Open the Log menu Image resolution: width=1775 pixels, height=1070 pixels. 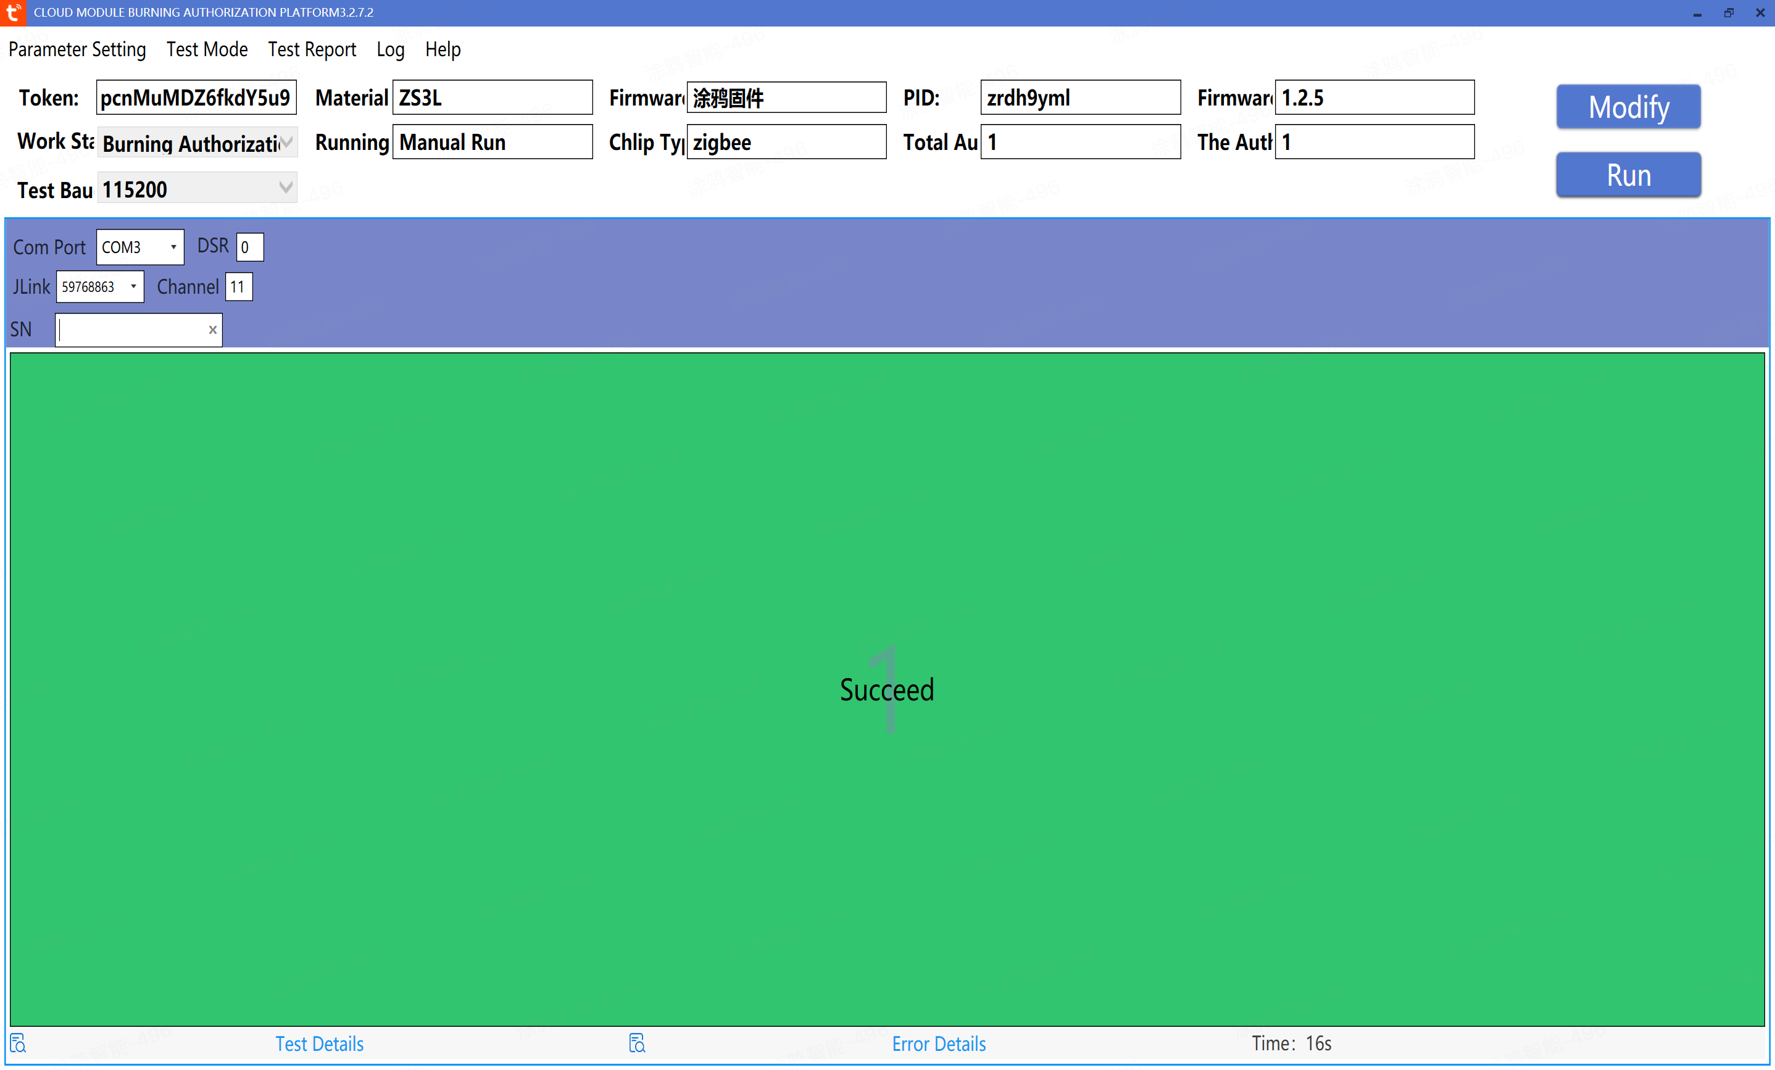[x=389, y=49]
